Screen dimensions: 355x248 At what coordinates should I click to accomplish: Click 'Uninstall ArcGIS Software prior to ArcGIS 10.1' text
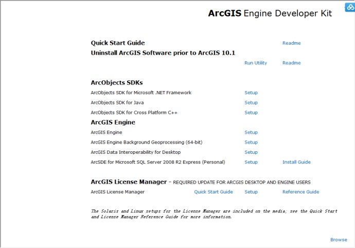tap(163, 53)
